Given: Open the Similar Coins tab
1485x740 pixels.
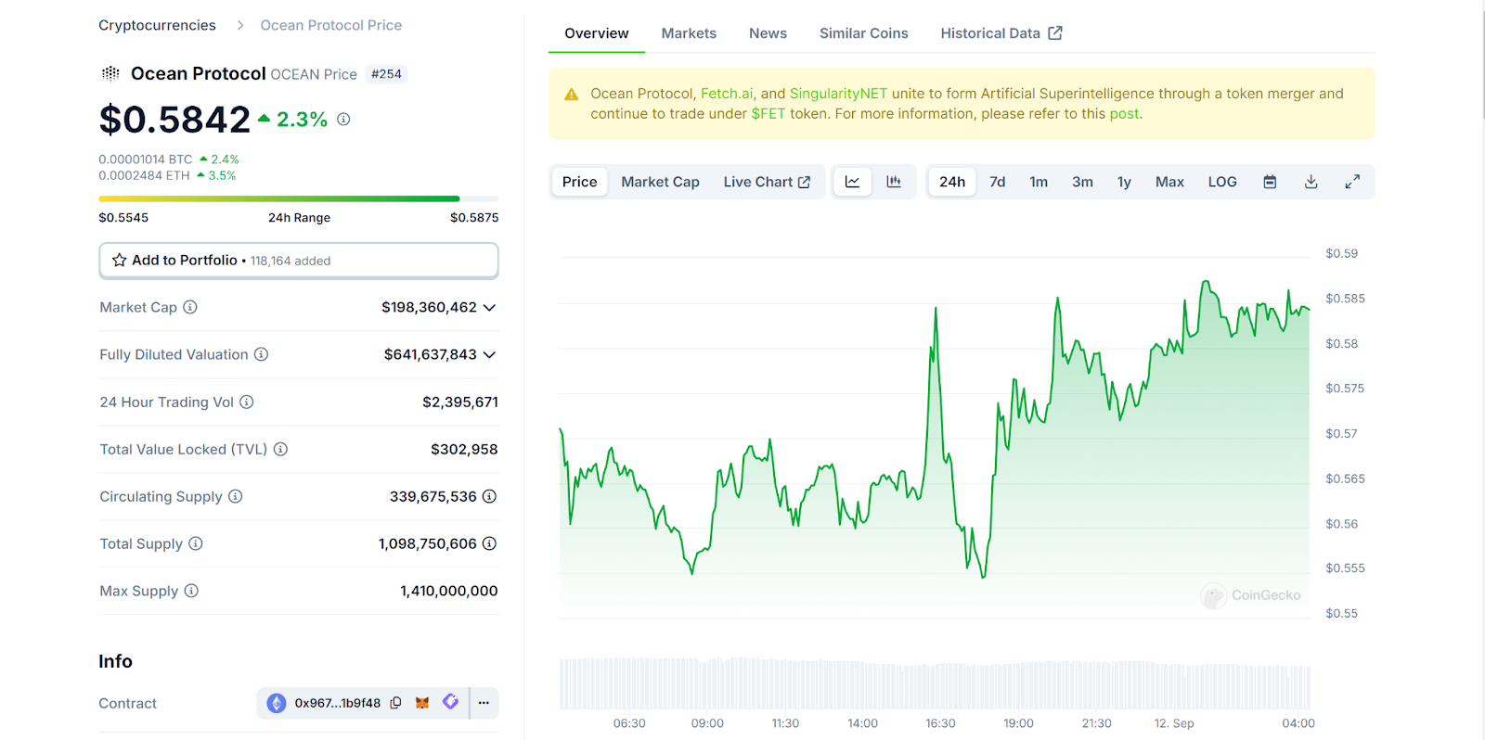Looking at the screenshot, I should [x=864, y=33].
